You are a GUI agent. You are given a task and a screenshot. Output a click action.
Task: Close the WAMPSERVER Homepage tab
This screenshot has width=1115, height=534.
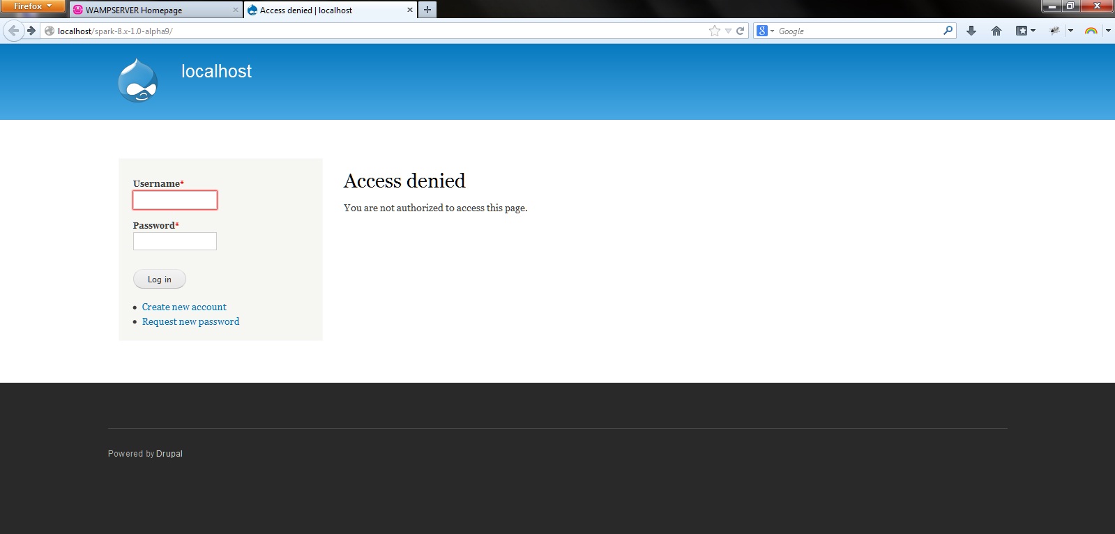[235, 10]
